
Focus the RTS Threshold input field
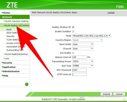[x=79, y=70]
